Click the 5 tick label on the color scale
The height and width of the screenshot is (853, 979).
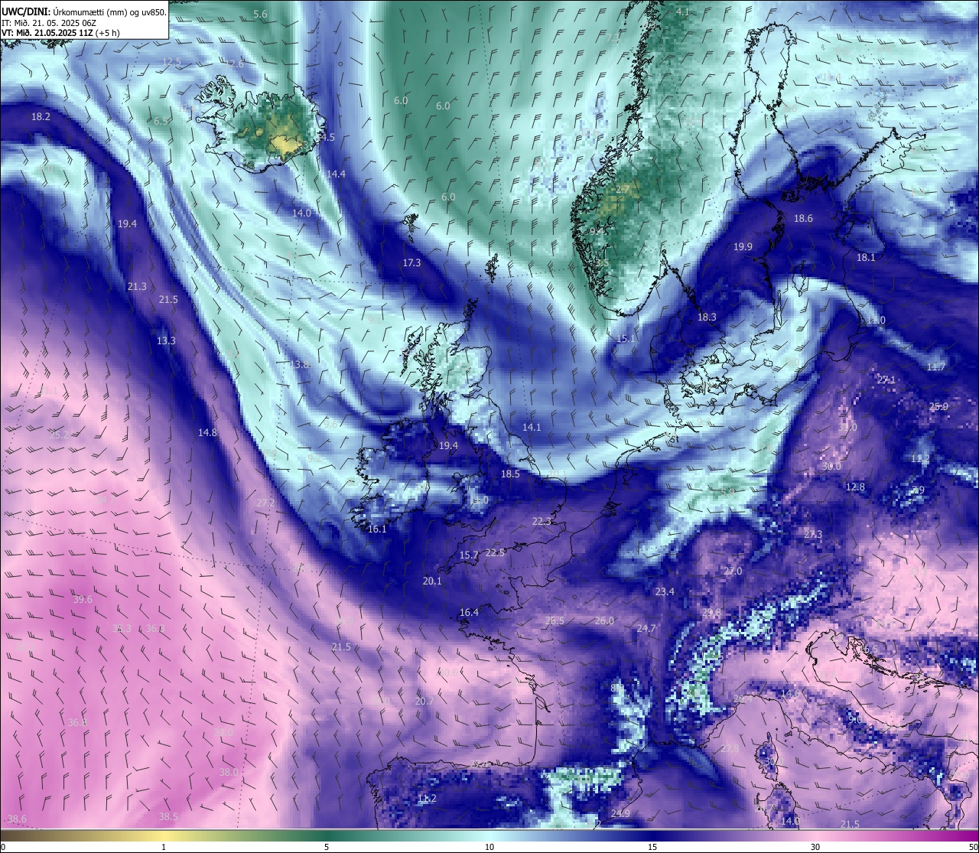click(x=327, y=847)
